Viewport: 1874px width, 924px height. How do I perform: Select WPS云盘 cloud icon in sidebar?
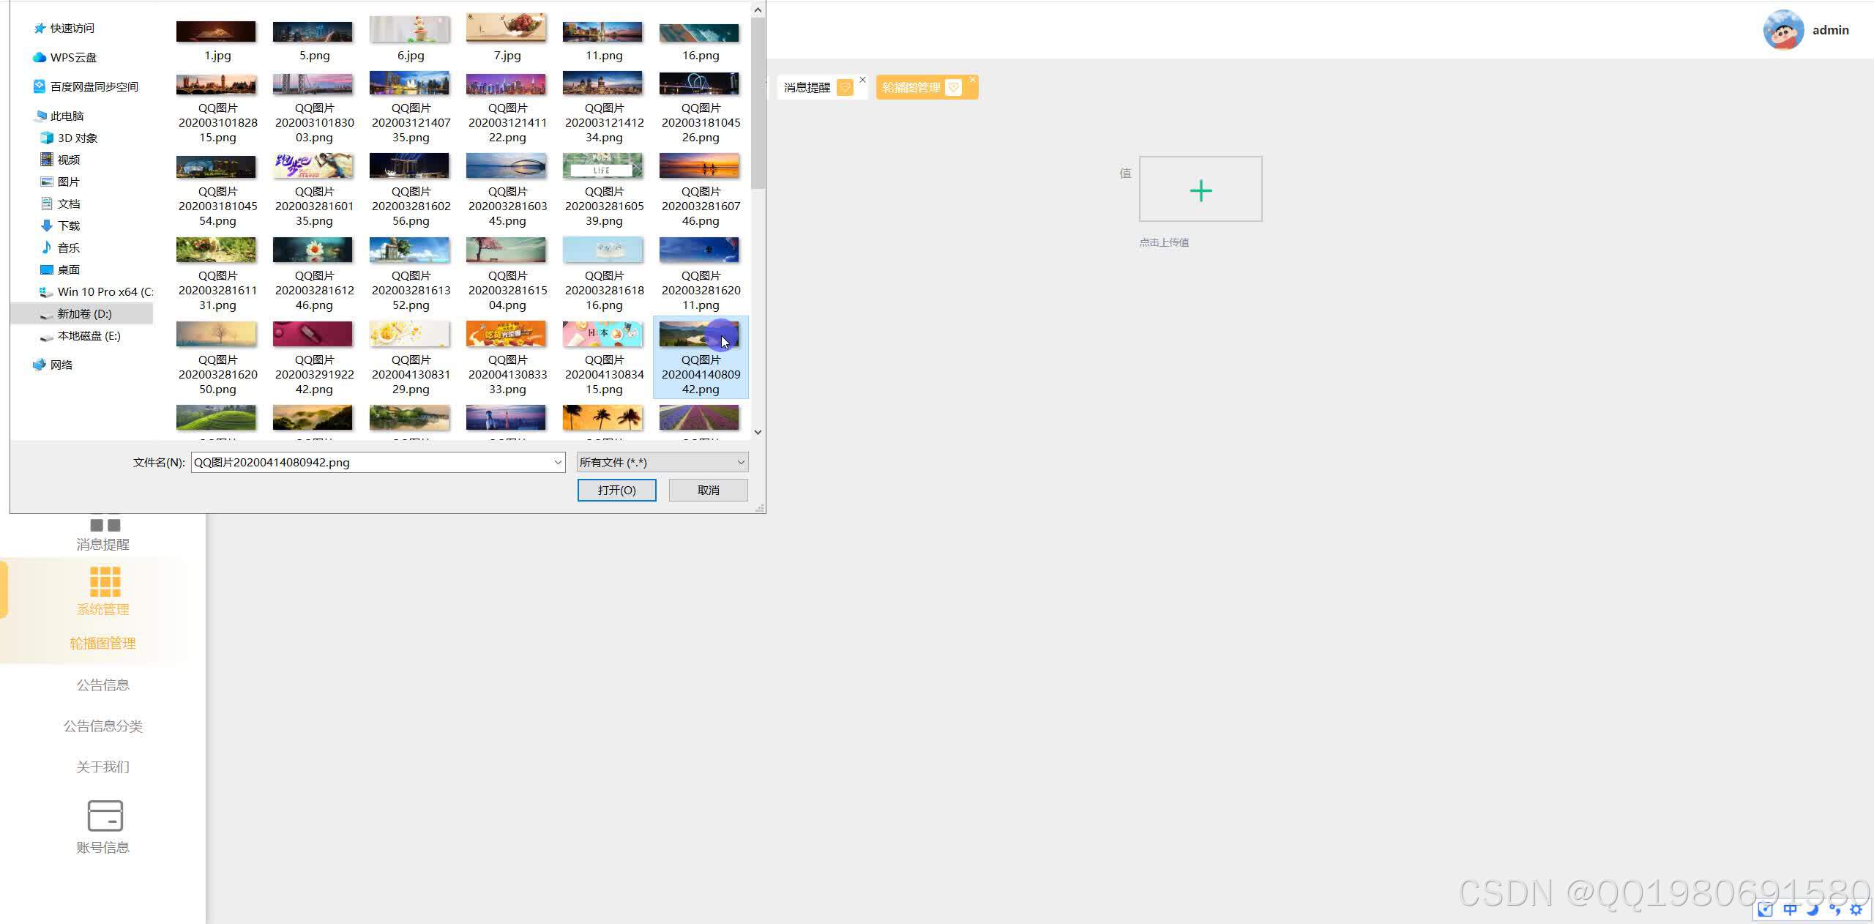click(x=40, y=57)
